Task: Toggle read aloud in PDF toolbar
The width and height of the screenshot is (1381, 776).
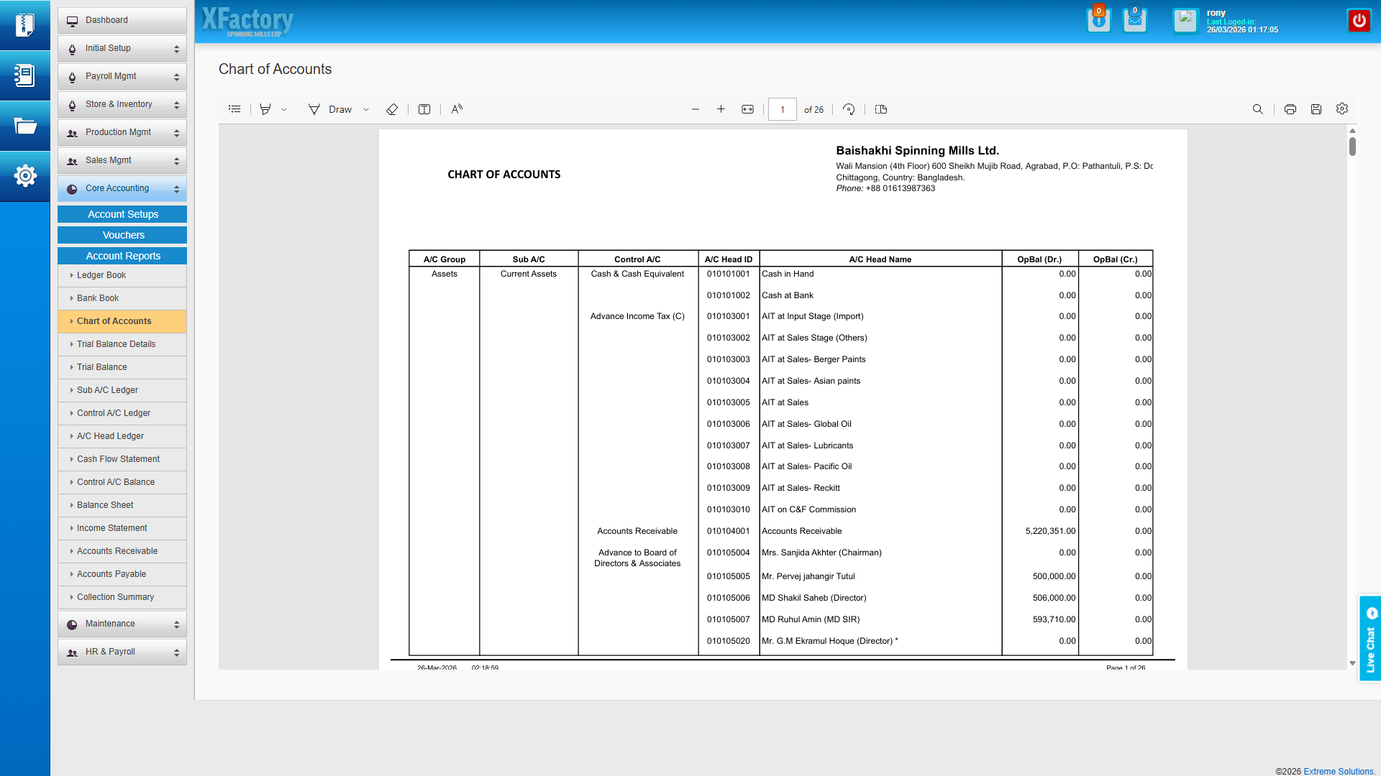Action: coord(457,109)
